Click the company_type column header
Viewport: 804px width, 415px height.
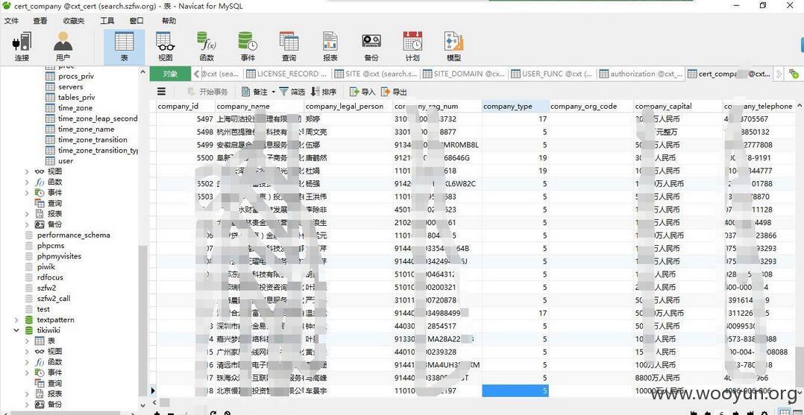[515, 106]
